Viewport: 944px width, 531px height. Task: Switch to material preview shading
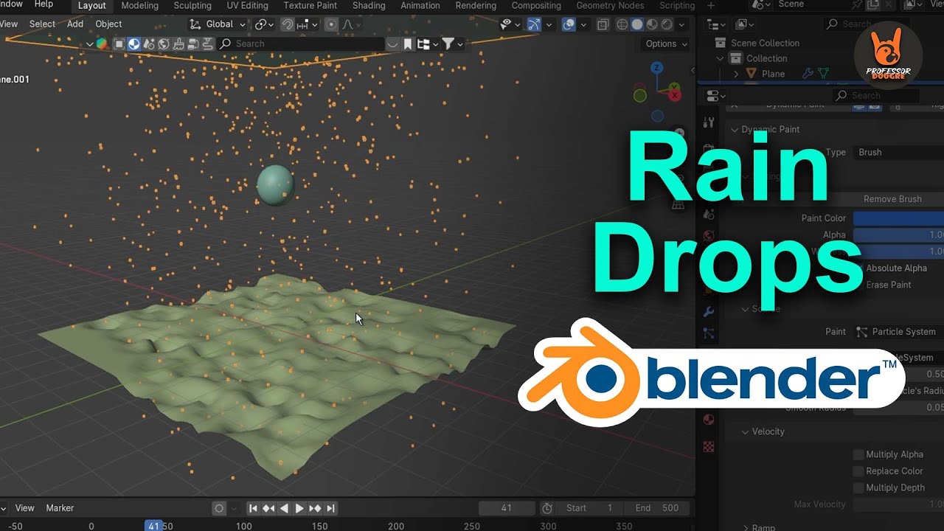coord(652,24)
